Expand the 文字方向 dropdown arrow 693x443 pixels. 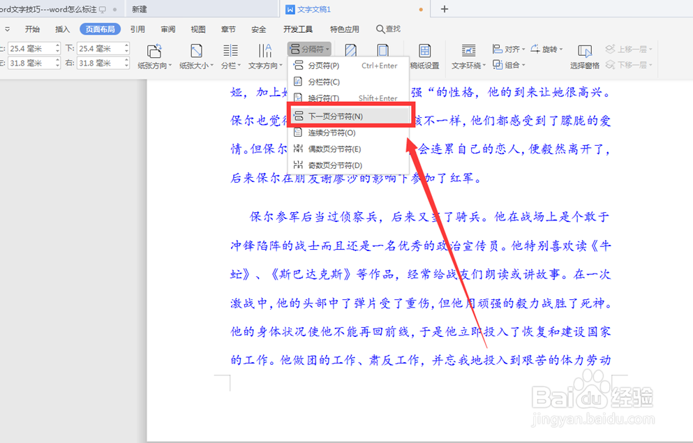tap(281, 66)
